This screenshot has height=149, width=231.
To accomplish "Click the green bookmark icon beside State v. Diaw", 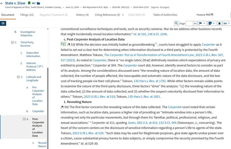I will pyautogui.click(x=29, y=3).
